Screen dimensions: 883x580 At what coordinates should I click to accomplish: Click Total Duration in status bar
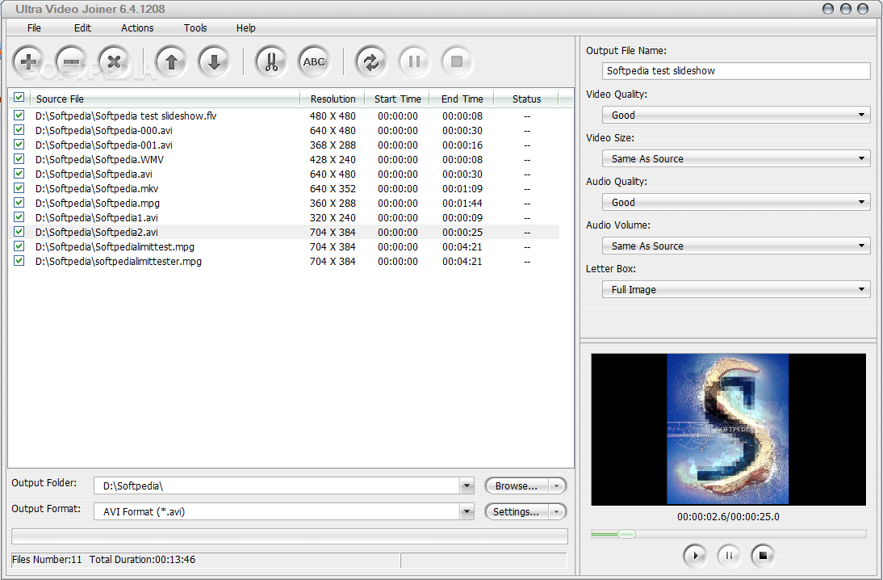click(143, 560)
